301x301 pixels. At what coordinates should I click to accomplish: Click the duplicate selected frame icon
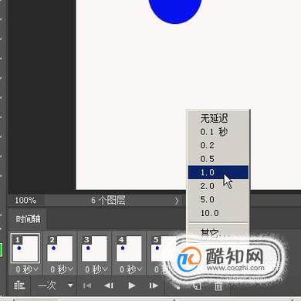(x=197, y=286)
